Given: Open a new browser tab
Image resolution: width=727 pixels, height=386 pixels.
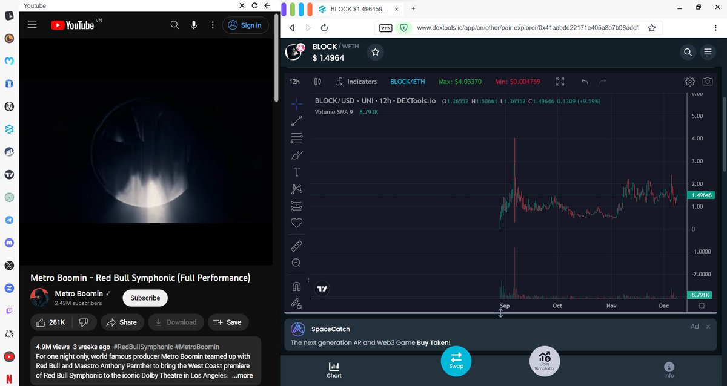Looking at the screenshot, I should click(x=413, y=8).
